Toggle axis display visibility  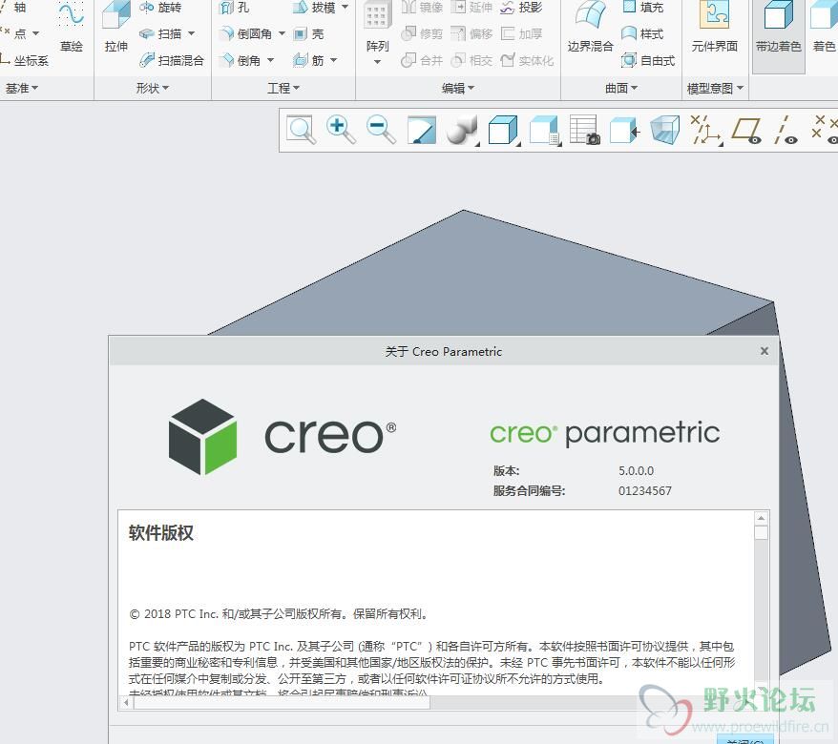[786, 130]
